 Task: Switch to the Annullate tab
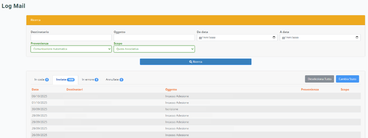(x=115, y=79)
